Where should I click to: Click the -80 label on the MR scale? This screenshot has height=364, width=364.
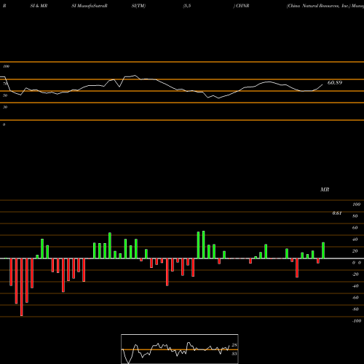(x=355, y=309)
